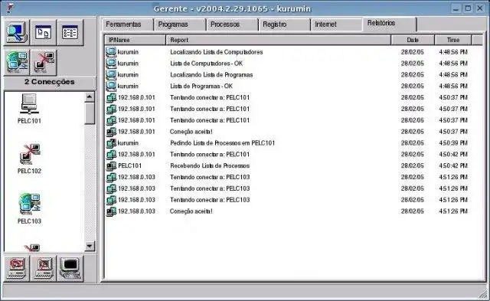Click icon of 'Localizando Lista de Computadores' row

pyautogui.click(x=111, y=52)
